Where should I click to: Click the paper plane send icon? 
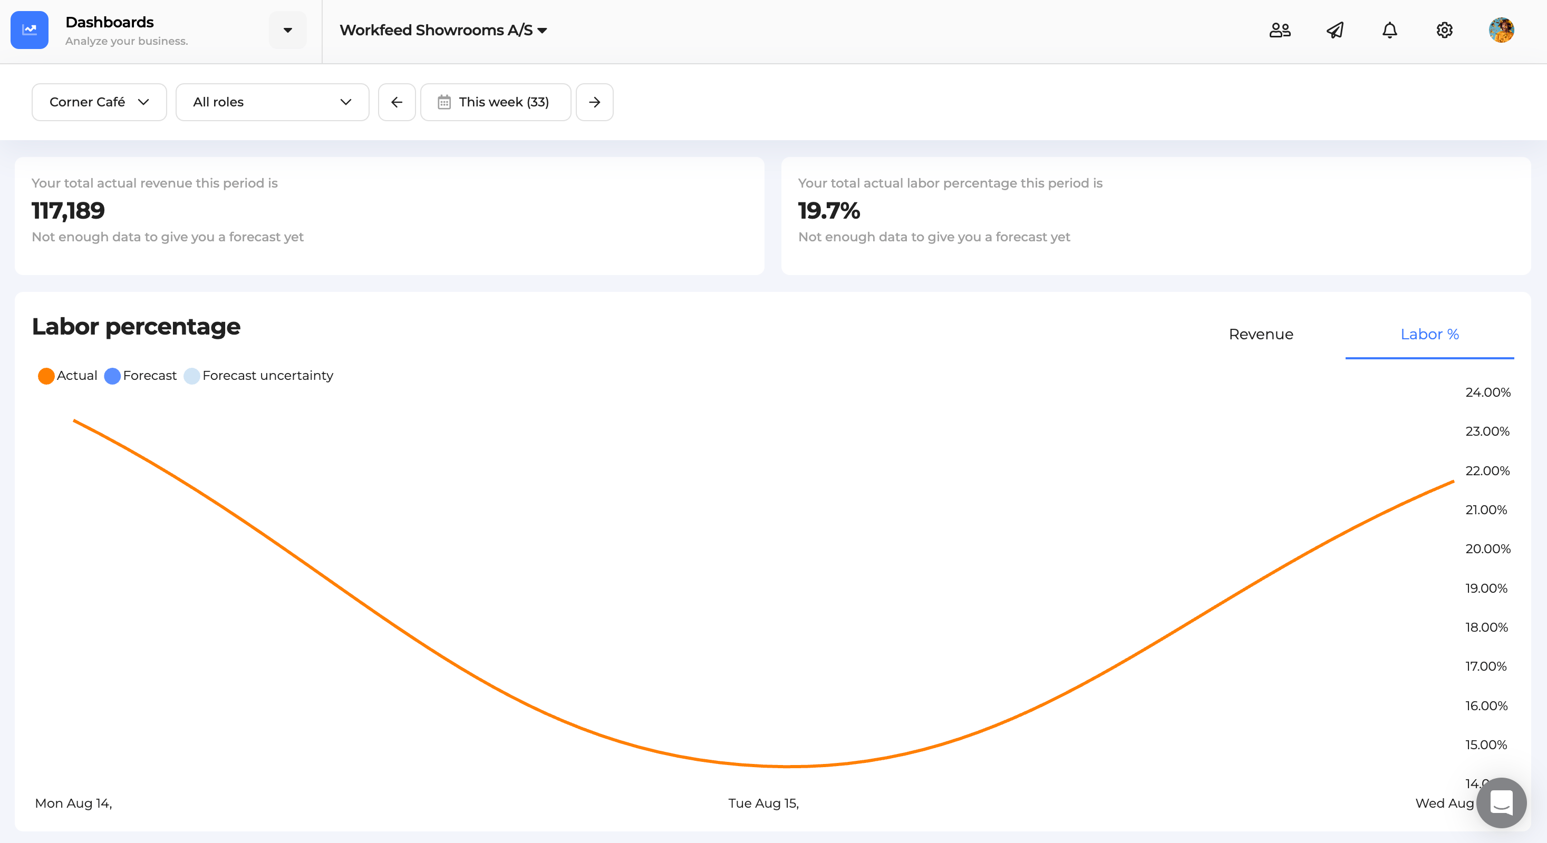[1335, 30]
